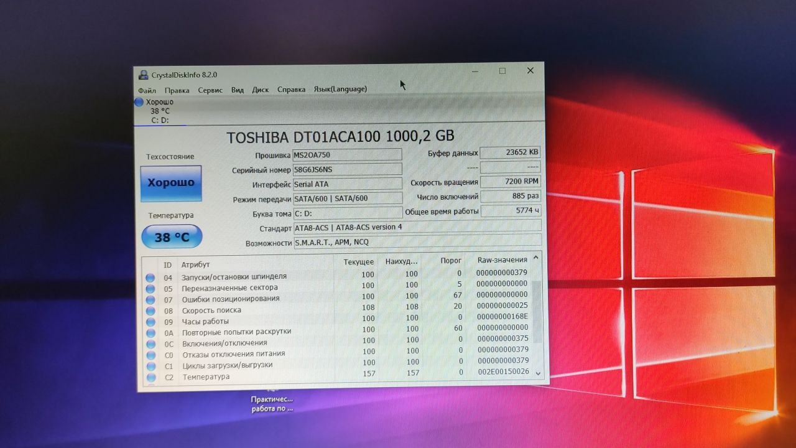Click the blue Хорошо health status button
796x448 pixels.
click(171, 183)
